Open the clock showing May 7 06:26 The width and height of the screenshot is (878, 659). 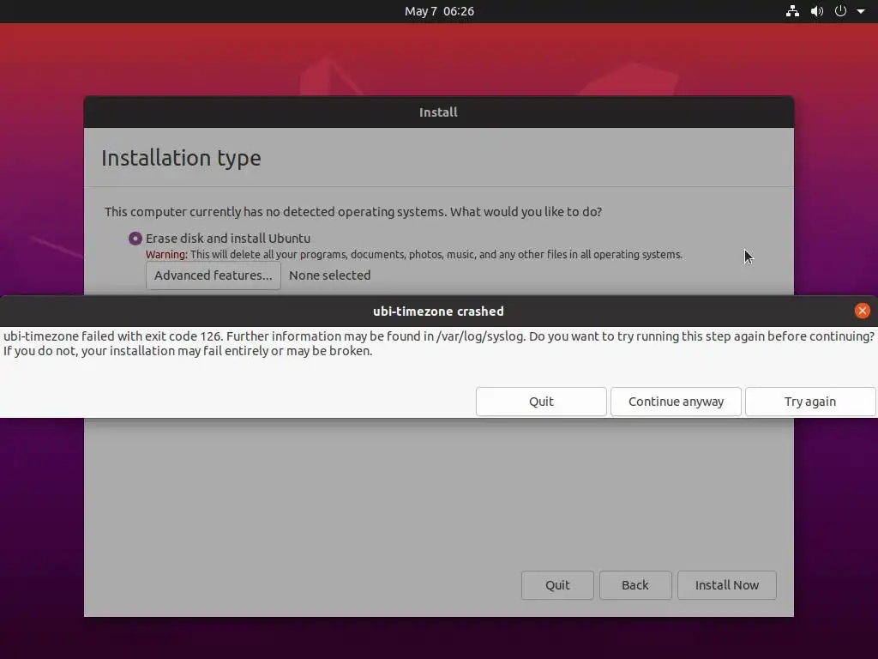click(439, 11)
